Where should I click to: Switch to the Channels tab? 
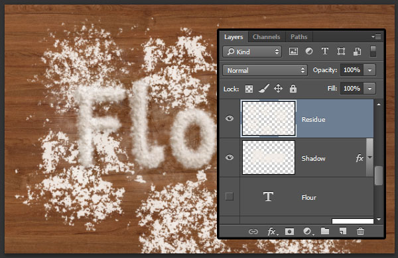[267, 37]
